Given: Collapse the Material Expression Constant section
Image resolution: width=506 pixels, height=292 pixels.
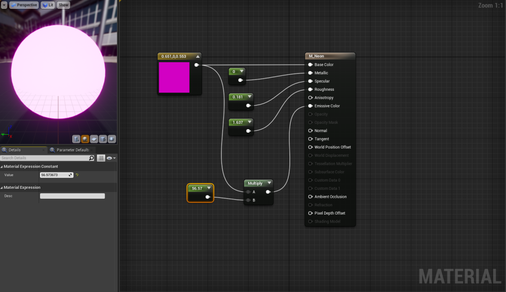Looking at the screenshot, I should 2,167.
